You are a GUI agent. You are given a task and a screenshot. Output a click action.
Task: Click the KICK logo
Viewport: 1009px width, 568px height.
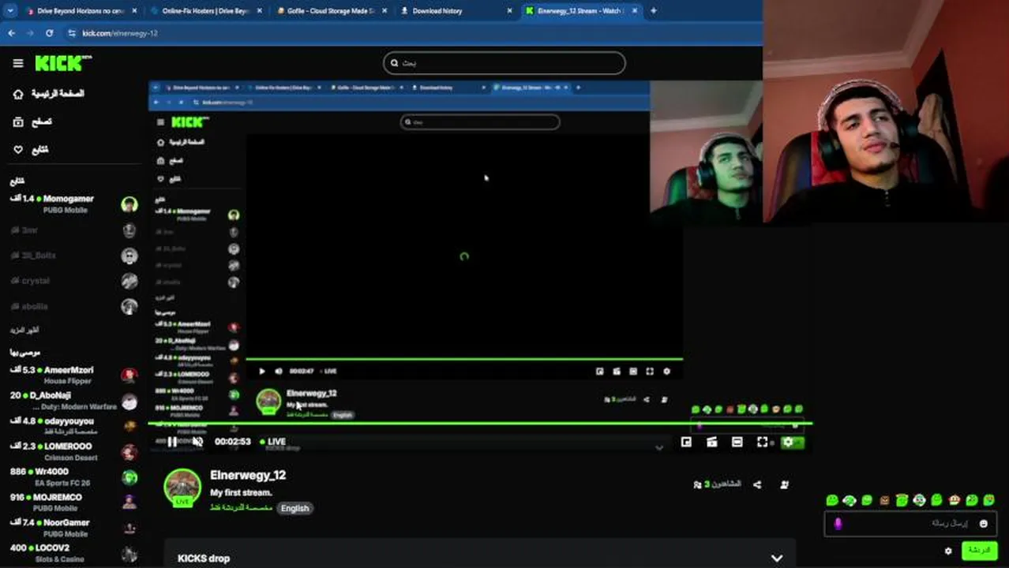[63, 63]
